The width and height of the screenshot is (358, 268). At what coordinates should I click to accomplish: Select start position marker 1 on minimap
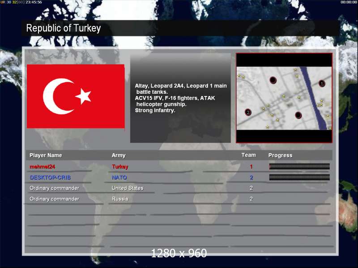point(322,84)
